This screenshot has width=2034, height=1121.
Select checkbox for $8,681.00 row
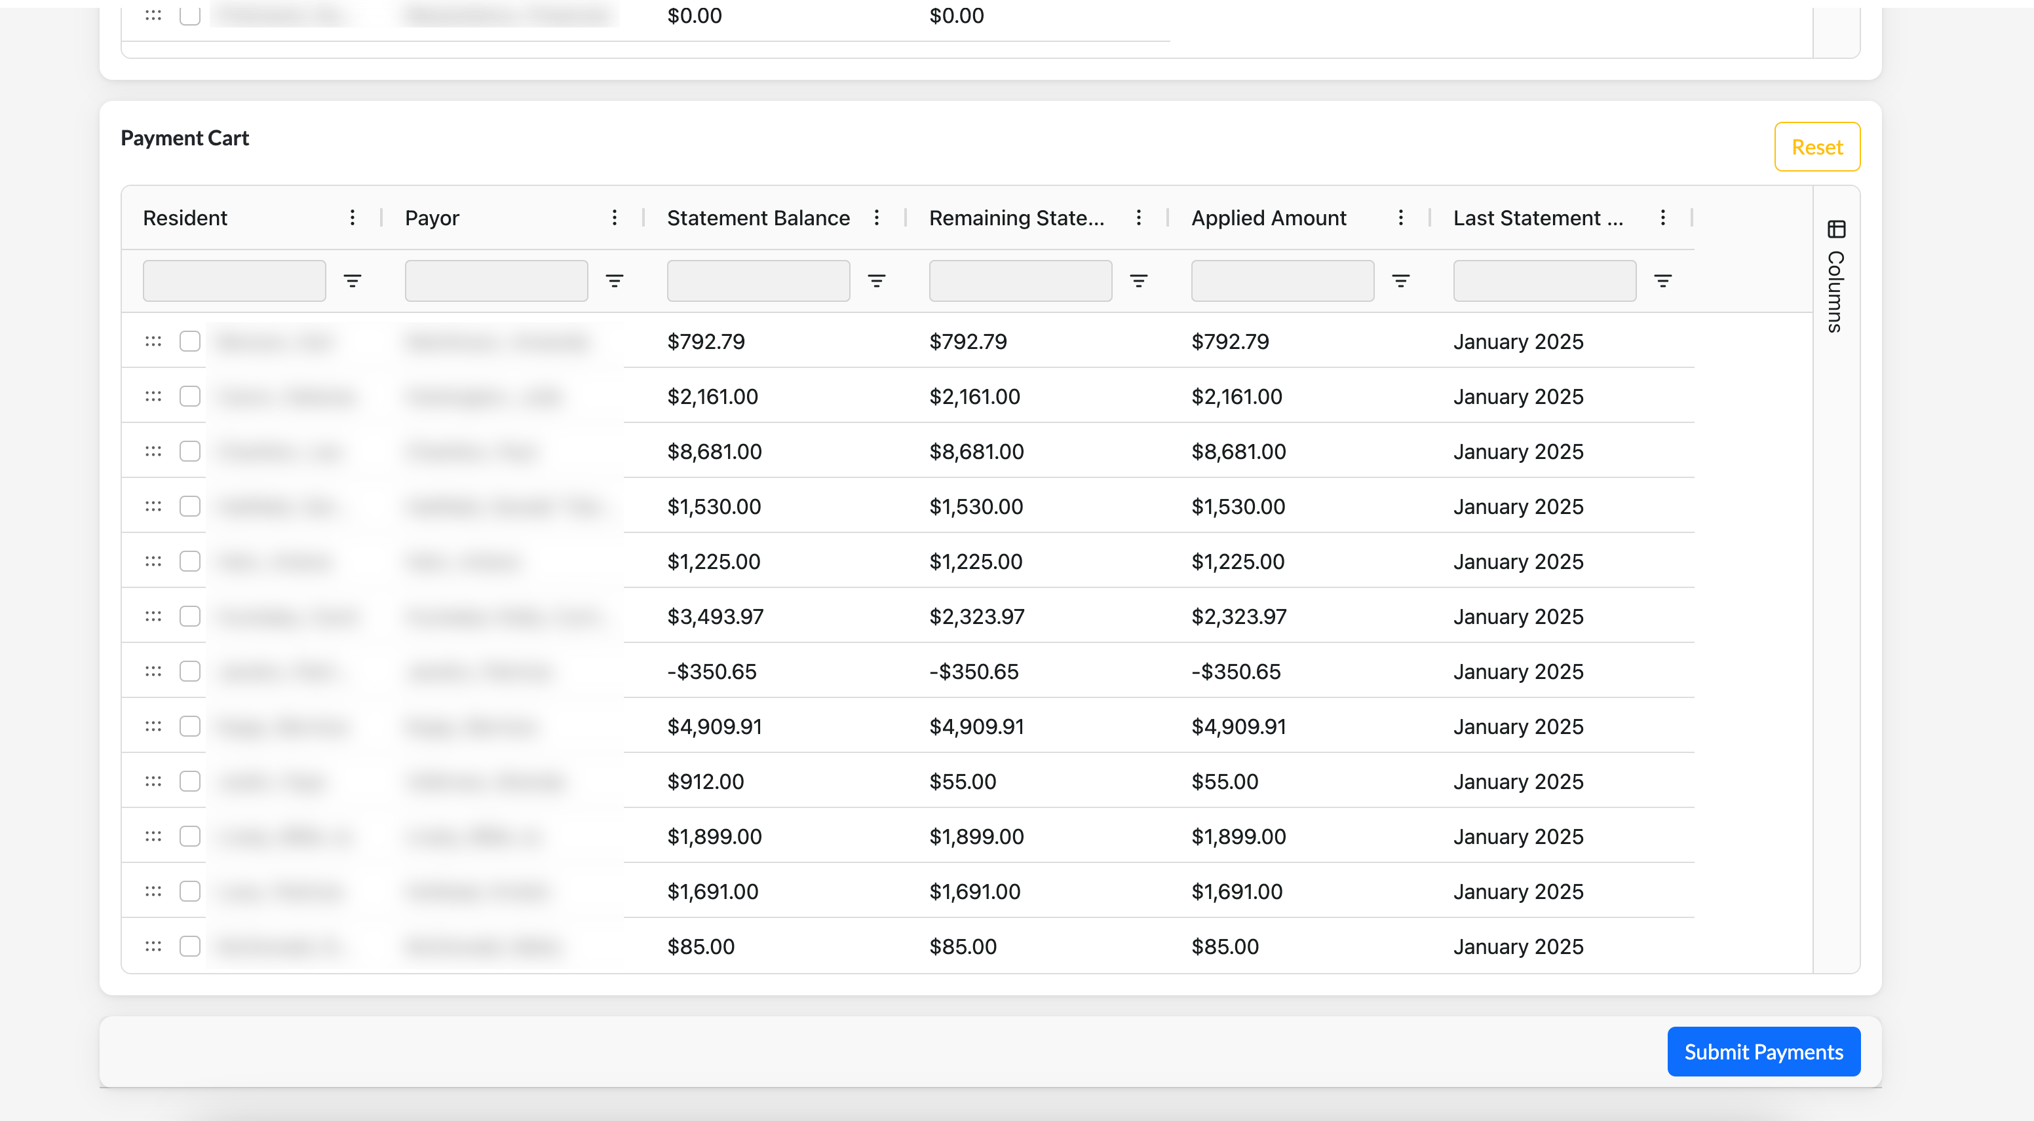[189, 451]
